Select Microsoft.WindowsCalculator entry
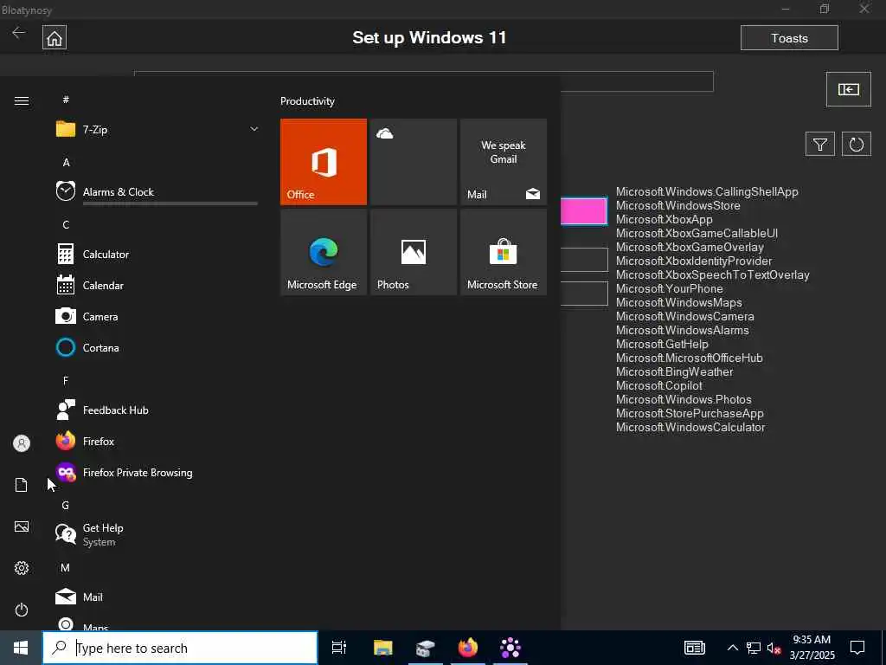Viewport: 886px width, 665px height. tap(690, 428)
